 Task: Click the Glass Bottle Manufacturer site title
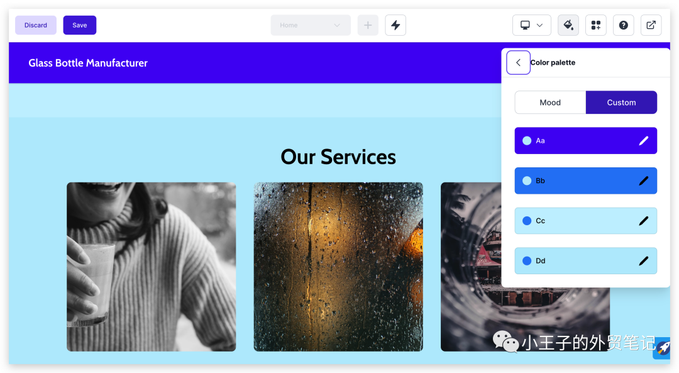(88, 63)
